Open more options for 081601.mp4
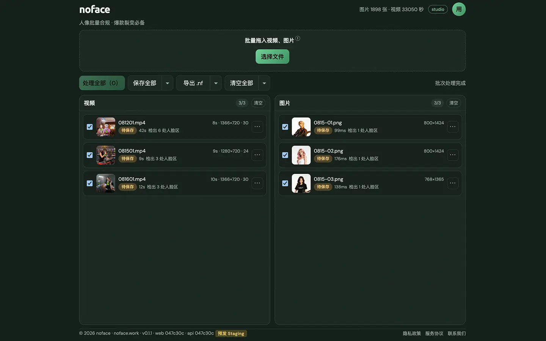546x341 pixels. (x=257, y=183)
